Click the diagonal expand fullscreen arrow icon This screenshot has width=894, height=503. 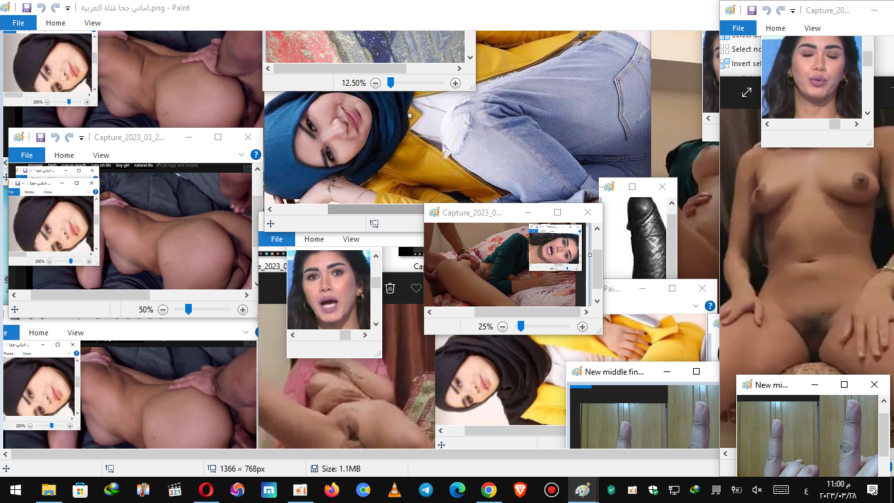click(746, 93)
